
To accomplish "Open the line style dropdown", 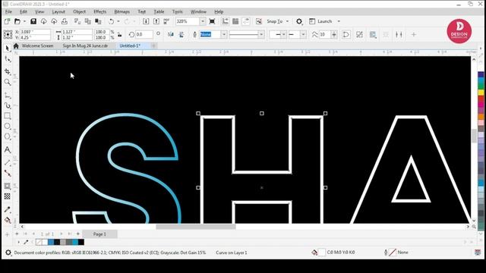I will point(261,34).
